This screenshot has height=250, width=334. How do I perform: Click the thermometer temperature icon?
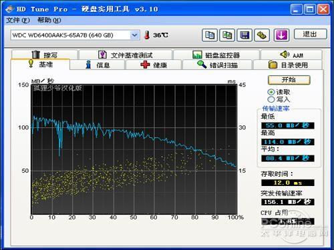[x=147, y=35]
